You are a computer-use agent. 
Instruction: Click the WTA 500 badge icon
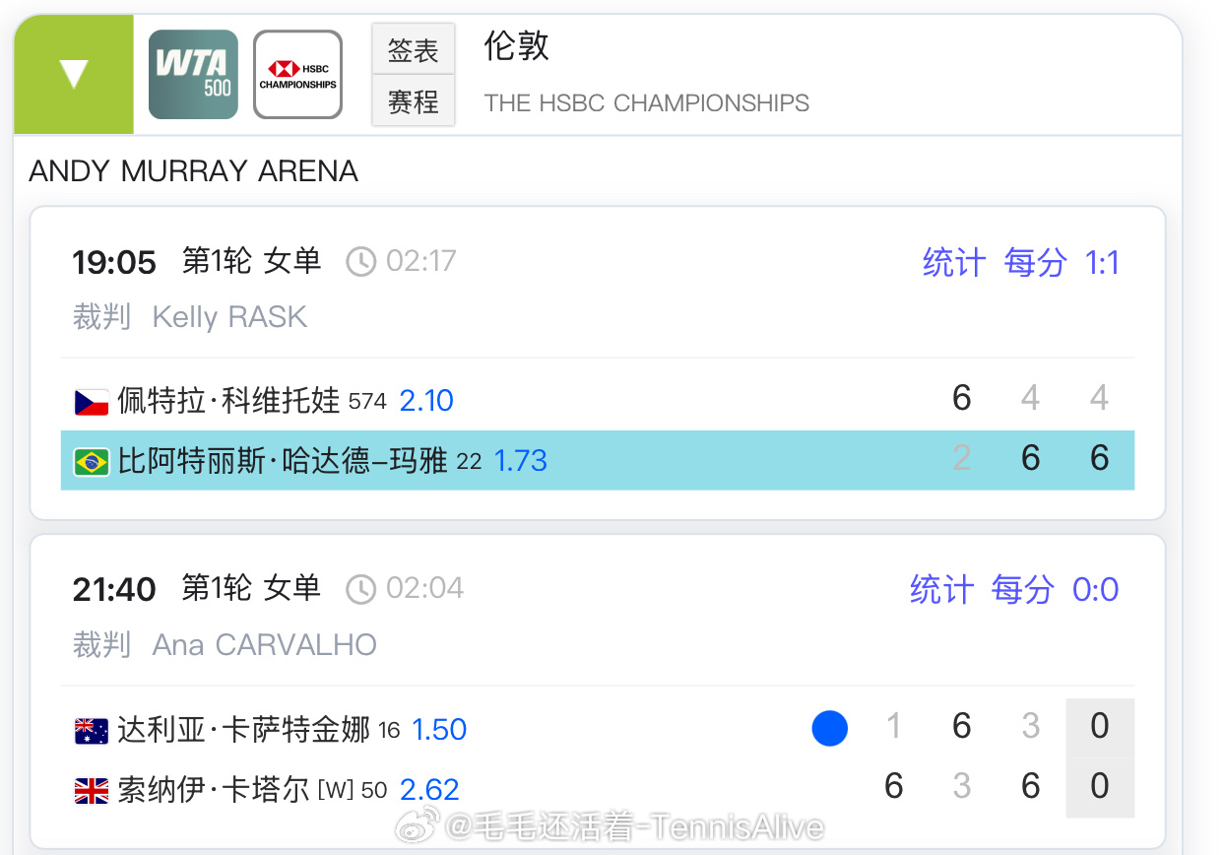coord(193,75)
